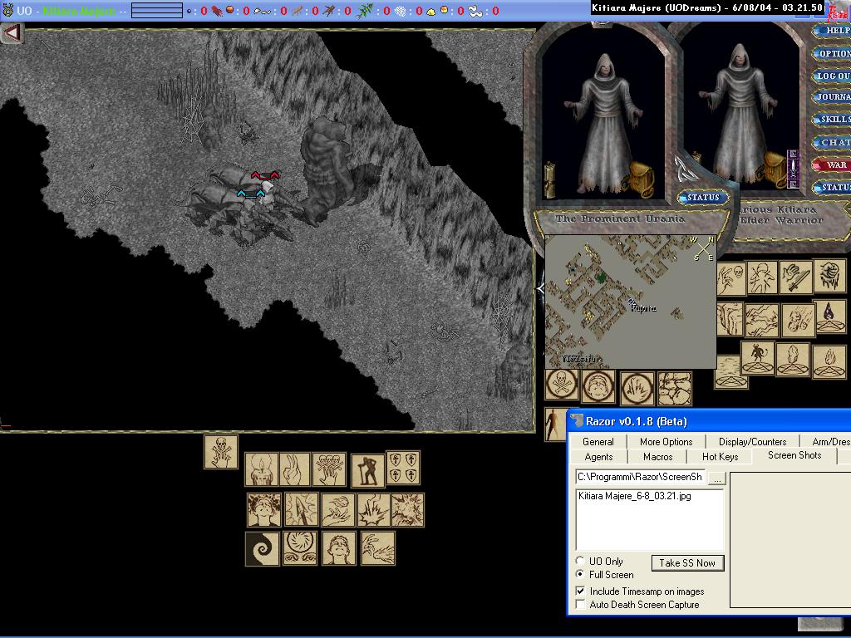Viewport: 851px width, 638px height.
Task: Cast the single skull over hand spell icon
Action: pyautogui.click(x=221, y=451)
